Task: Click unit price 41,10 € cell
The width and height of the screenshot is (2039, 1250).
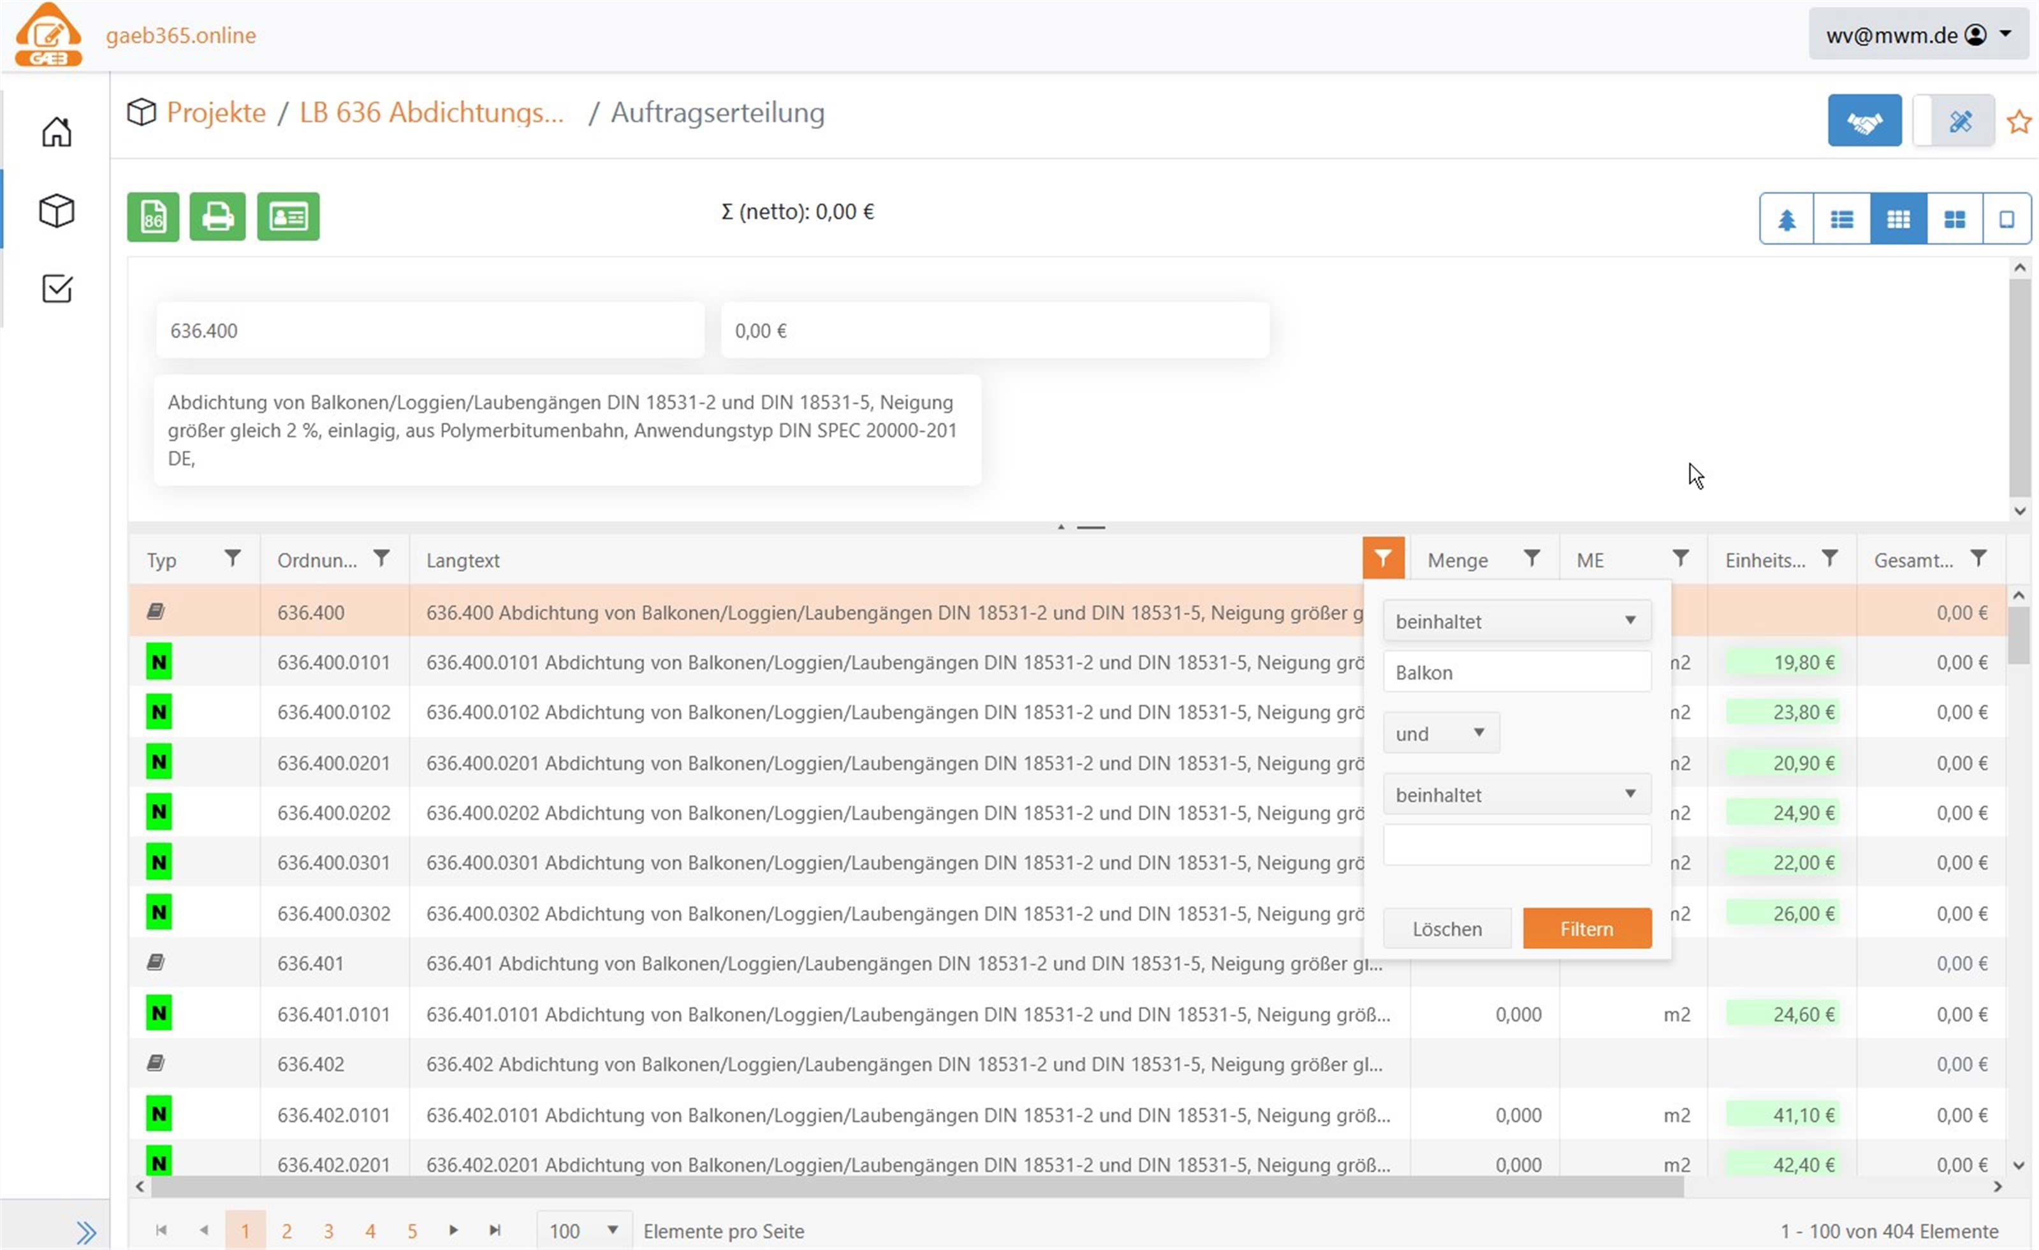Action: (x=1783, y=1115)
